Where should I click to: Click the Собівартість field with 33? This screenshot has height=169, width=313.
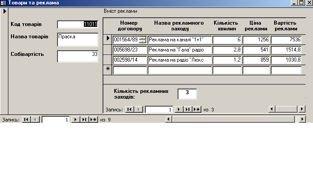(78, 56)
